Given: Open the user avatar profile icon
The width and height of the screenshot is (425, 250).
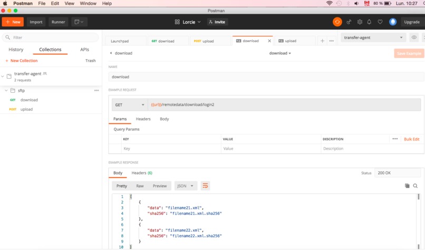Looking at the screenshot, I should (393, 22).
